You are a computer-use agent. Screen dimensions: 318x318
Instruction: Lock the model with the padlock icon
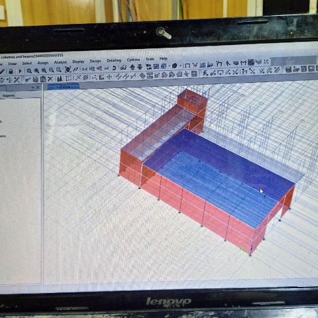(11, 72)
